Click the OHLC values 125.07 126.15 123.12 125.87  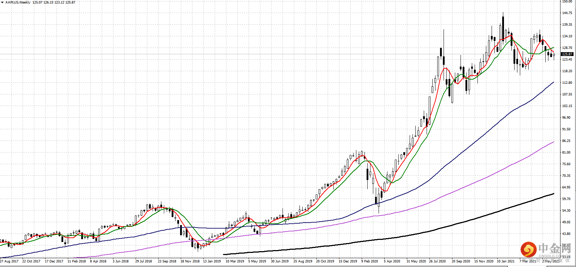[x=54, y=2]
